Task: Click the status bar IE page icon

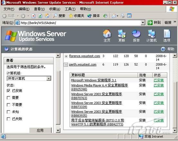Action: (x=4, y=136)
